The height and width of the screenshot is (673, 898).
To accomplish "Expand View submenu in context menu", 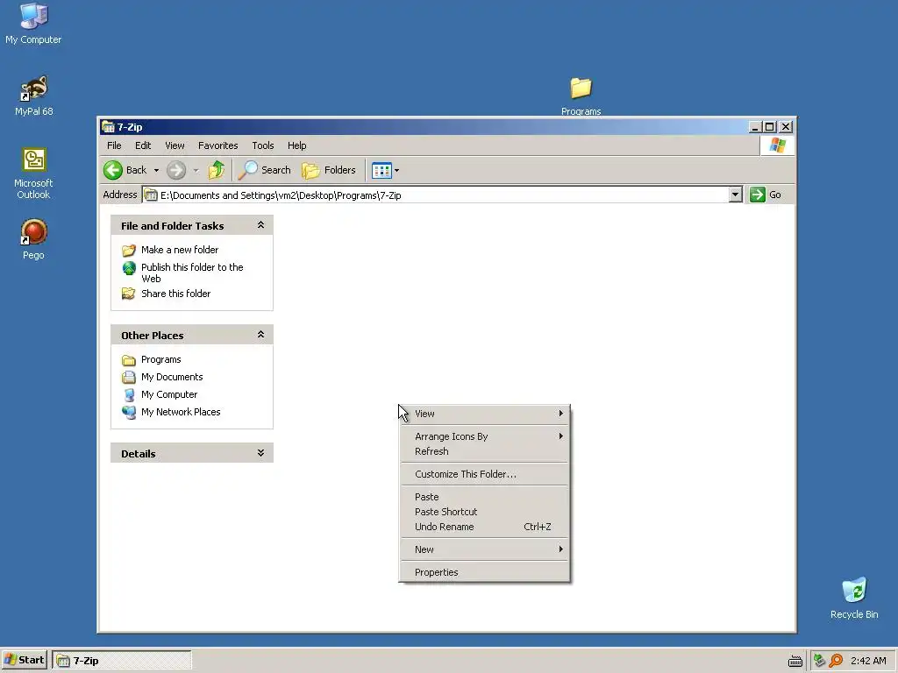I will point(484,414).
